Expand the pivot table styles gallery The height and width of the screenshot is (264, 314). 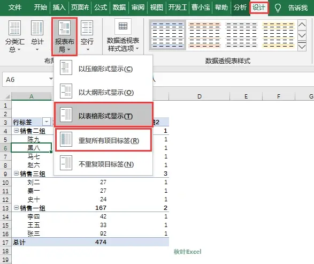[302, 47]
